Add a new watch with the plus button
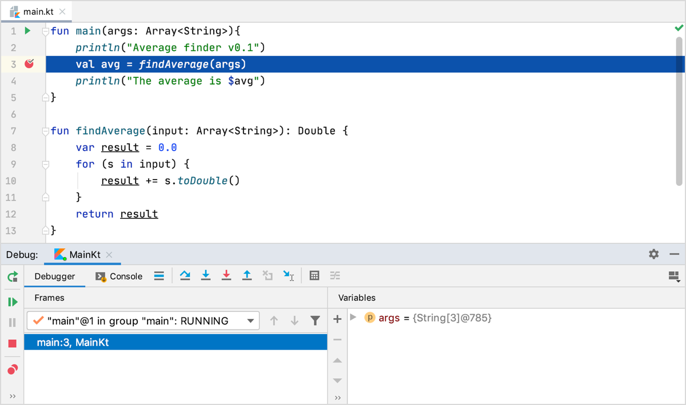The height and width of the screenshot is (405, 686). [x=337, y=319]
